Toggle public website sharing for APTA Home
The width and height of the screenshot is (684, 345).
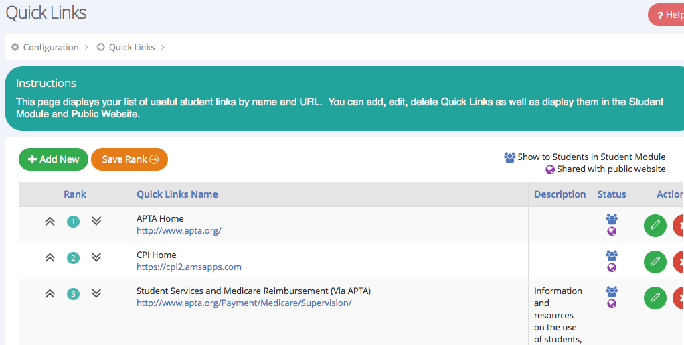coord(612,232)
